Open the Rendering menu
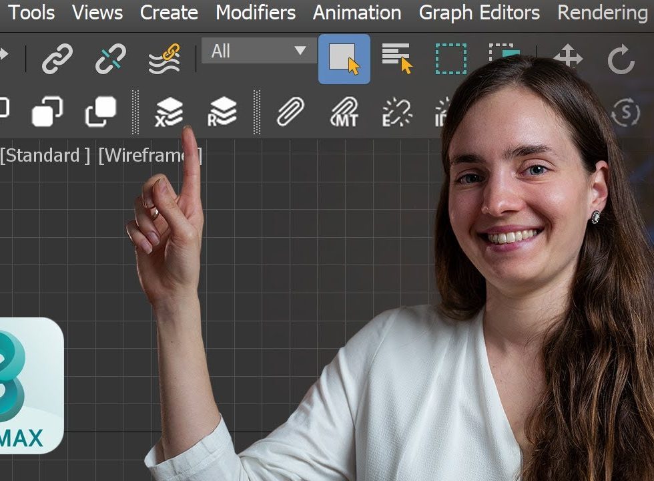 (x=603, y=13)
